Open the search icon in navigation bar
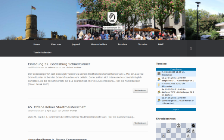Viewport: 224px width, 140px height. point(191,49)
